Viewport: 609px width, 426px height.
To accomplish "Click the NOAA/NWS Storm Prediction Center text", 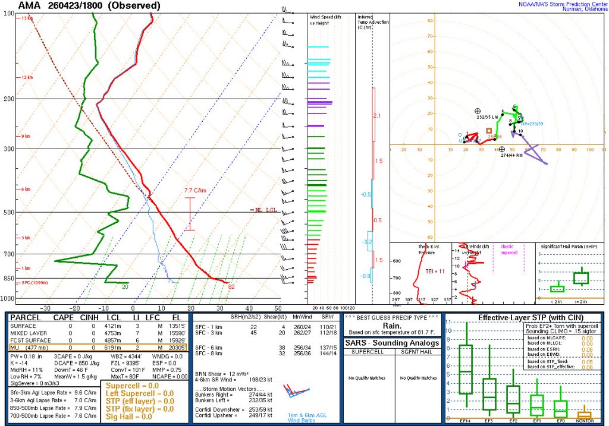I will [x=563, y=4].
